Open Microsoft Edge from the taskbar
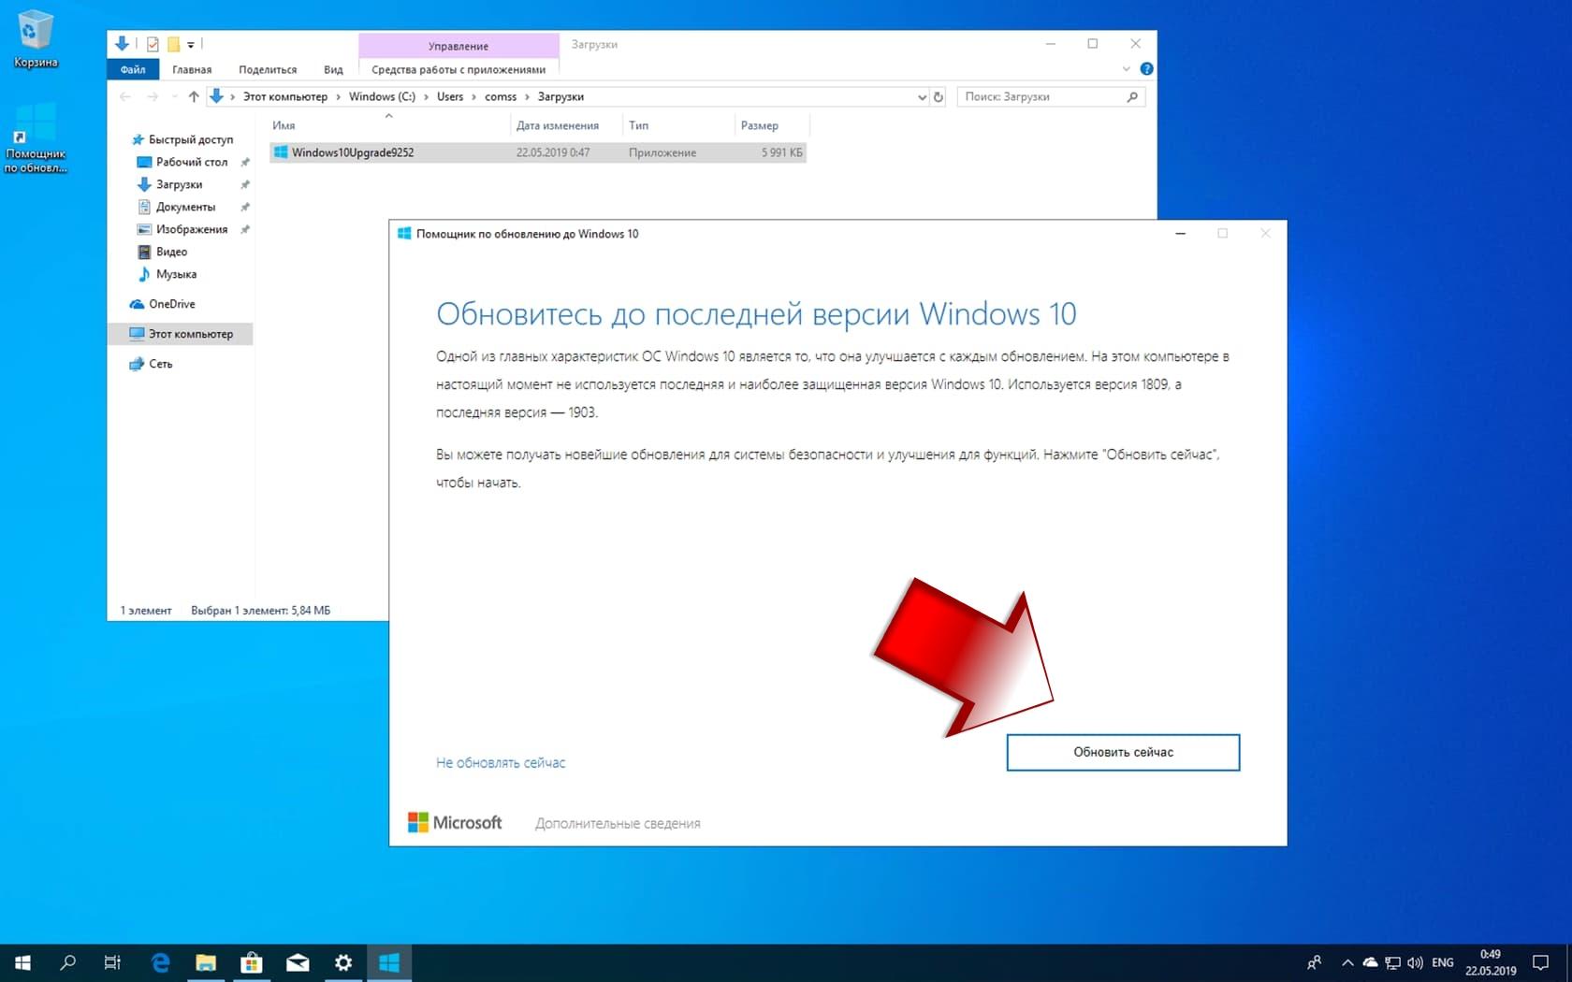 pos(160,962)
